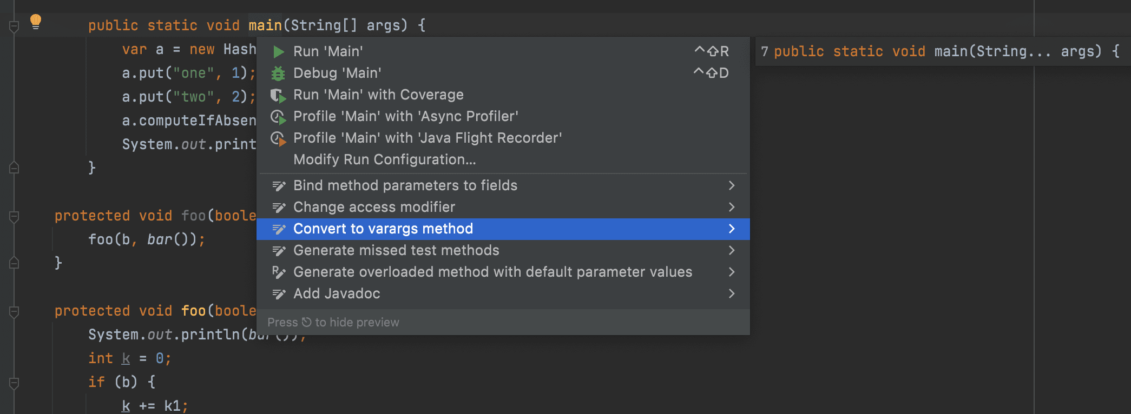
Task: Click the Run with Coverage shield icon
Action: pos(278,95)
